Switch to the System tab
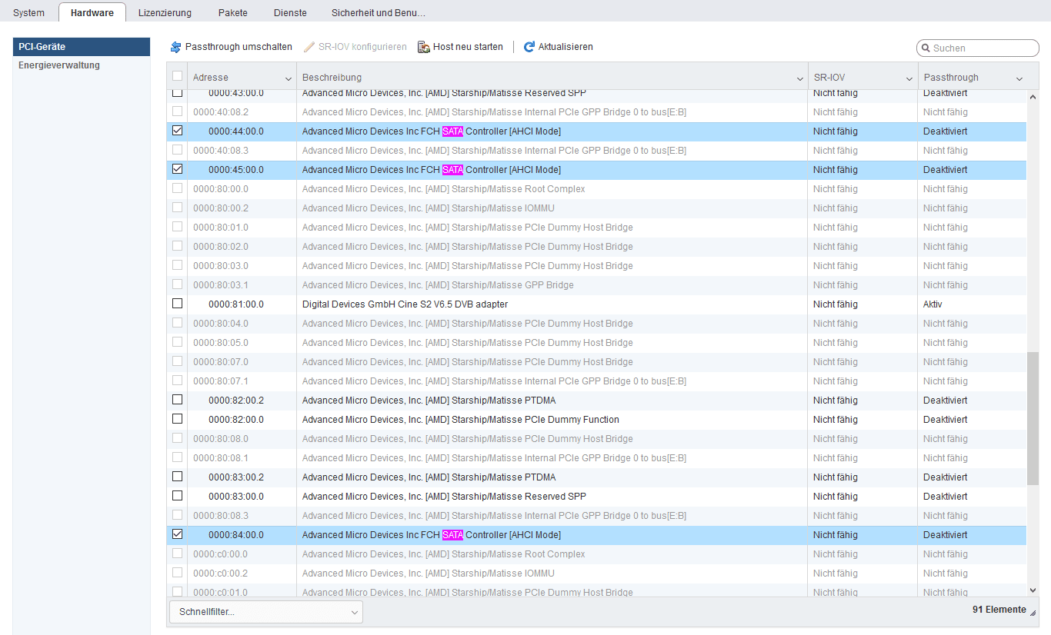1051x635 pixels. coord(29,12)
